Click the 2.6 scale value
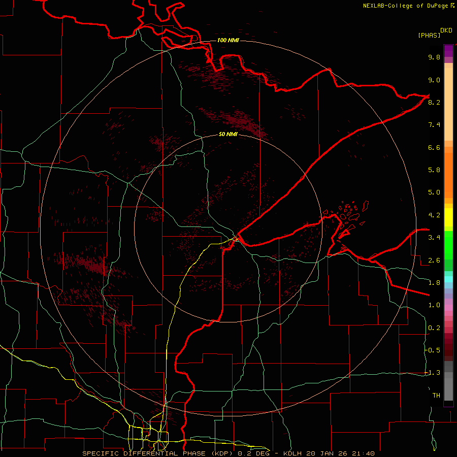 [434, 260]
